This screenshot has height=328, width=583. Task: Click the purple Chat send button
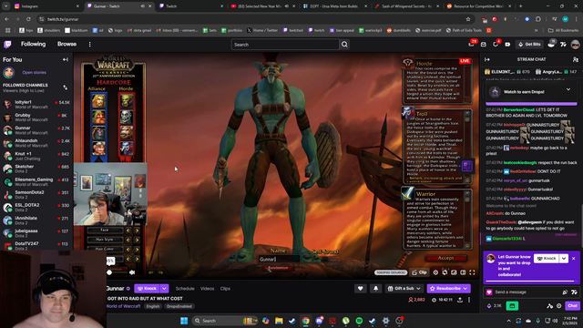pos(572,306)
